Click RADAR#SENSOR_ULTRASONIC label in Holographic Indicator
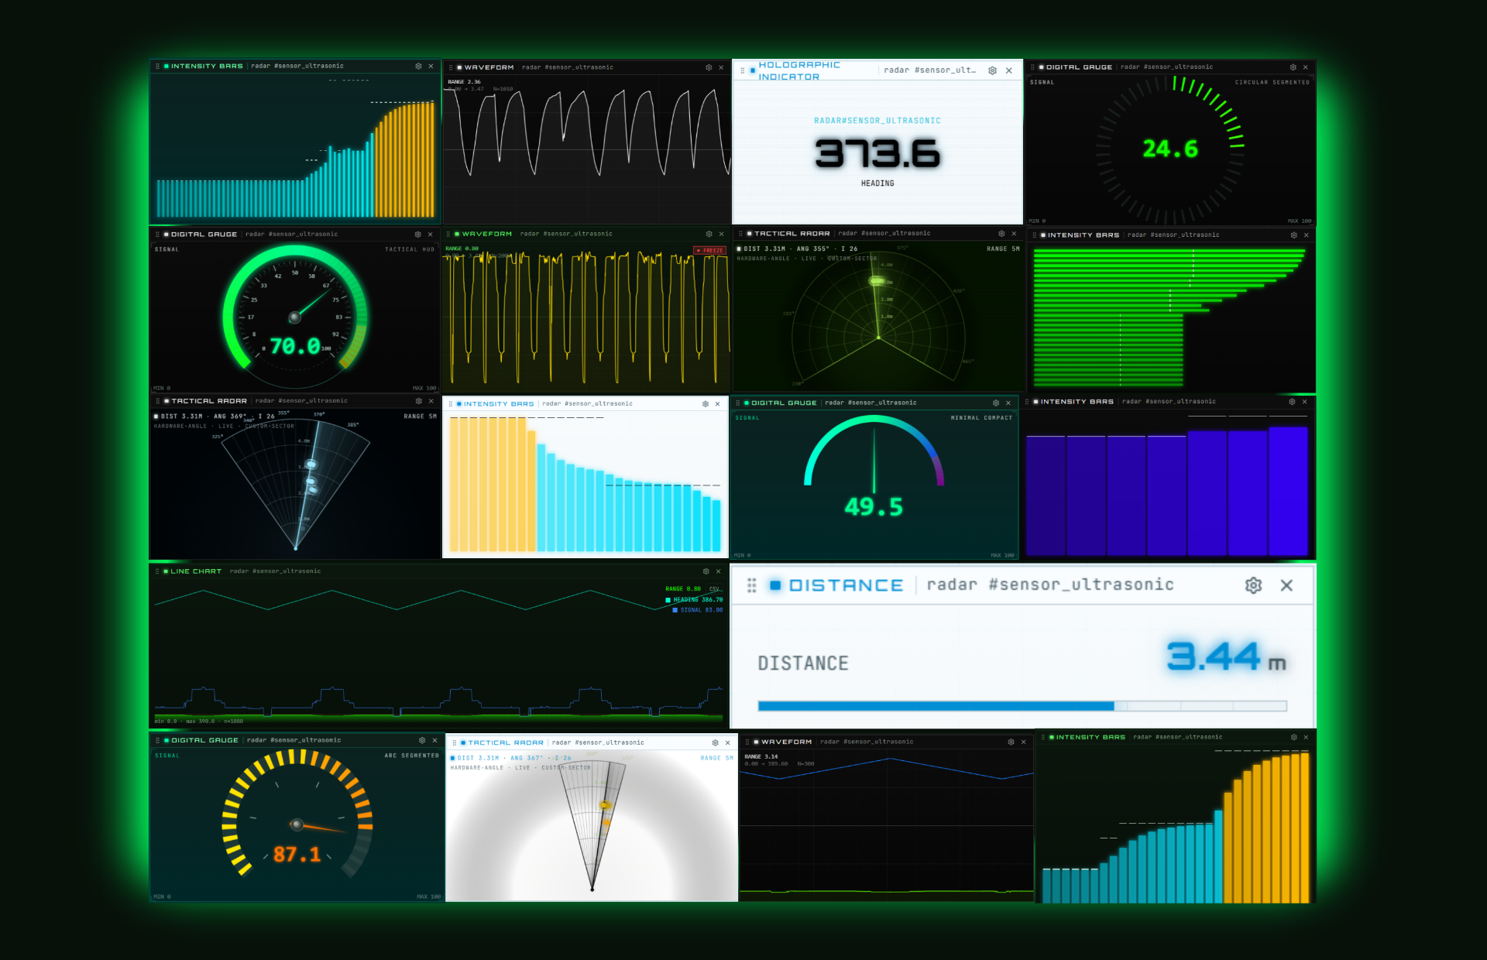This screenshot has width=1487, height=960. 877,121
